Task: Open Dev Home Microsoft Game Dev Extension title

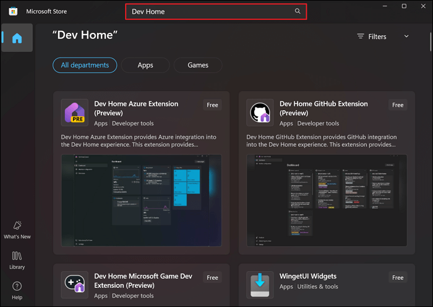Action: [143, 281]
